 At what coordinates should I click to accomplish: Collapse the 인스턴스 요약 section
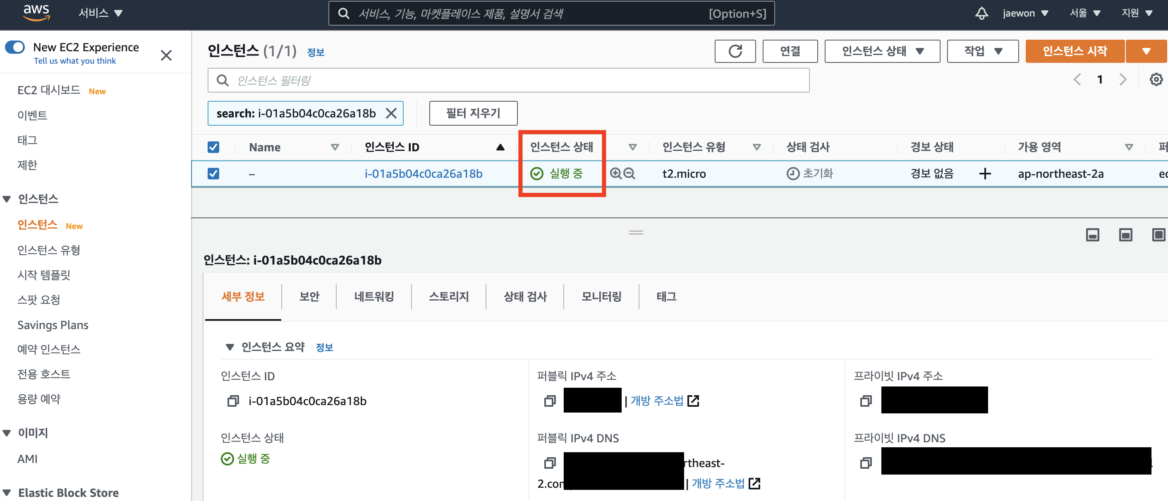click(x=230, y=347)
